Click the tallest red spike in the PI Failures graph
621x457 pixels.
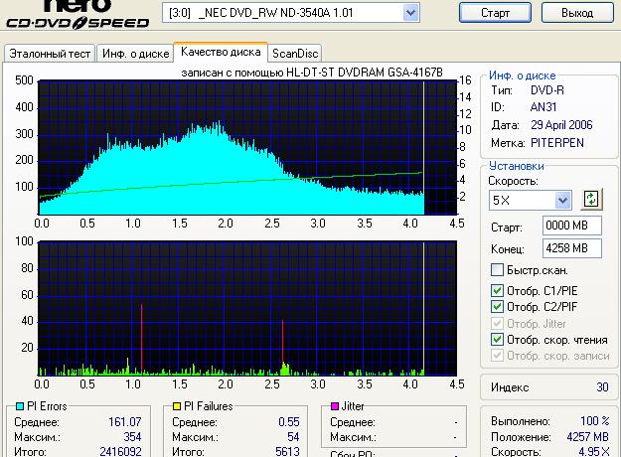(141, 338)
